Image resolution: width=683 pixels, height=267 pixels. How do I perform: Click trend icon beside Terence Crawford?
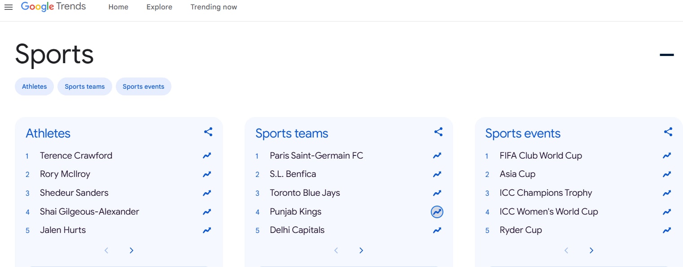pos(207,156)
